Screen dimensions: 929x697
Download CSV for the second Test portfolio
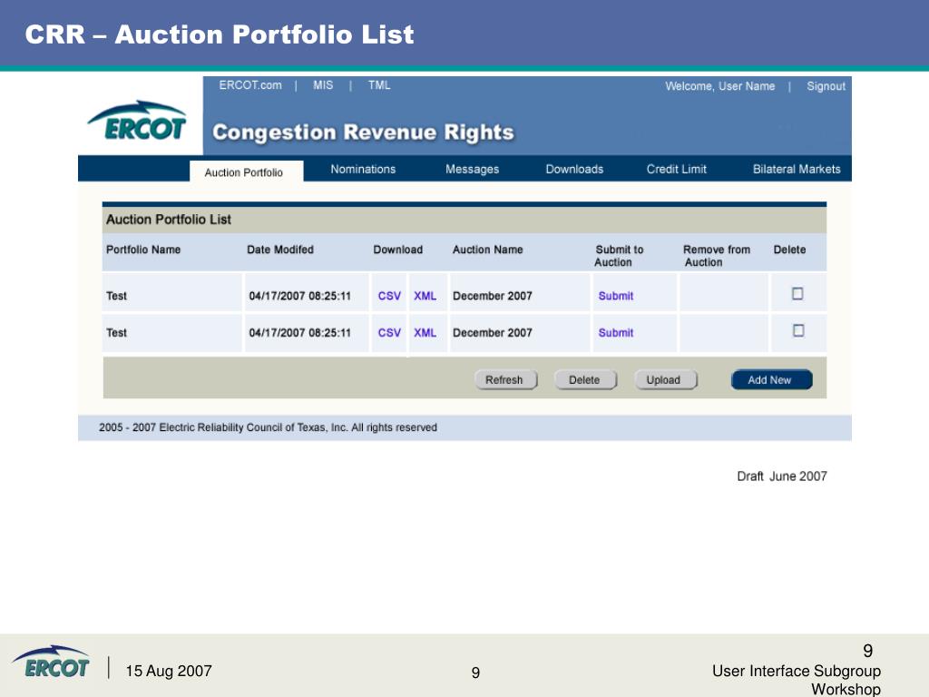coord(389,332)
